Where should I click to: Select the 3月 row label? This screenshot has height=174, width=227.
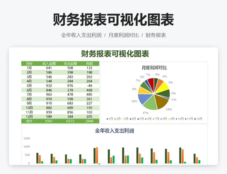pyautogui.click(x=29, y=77)
